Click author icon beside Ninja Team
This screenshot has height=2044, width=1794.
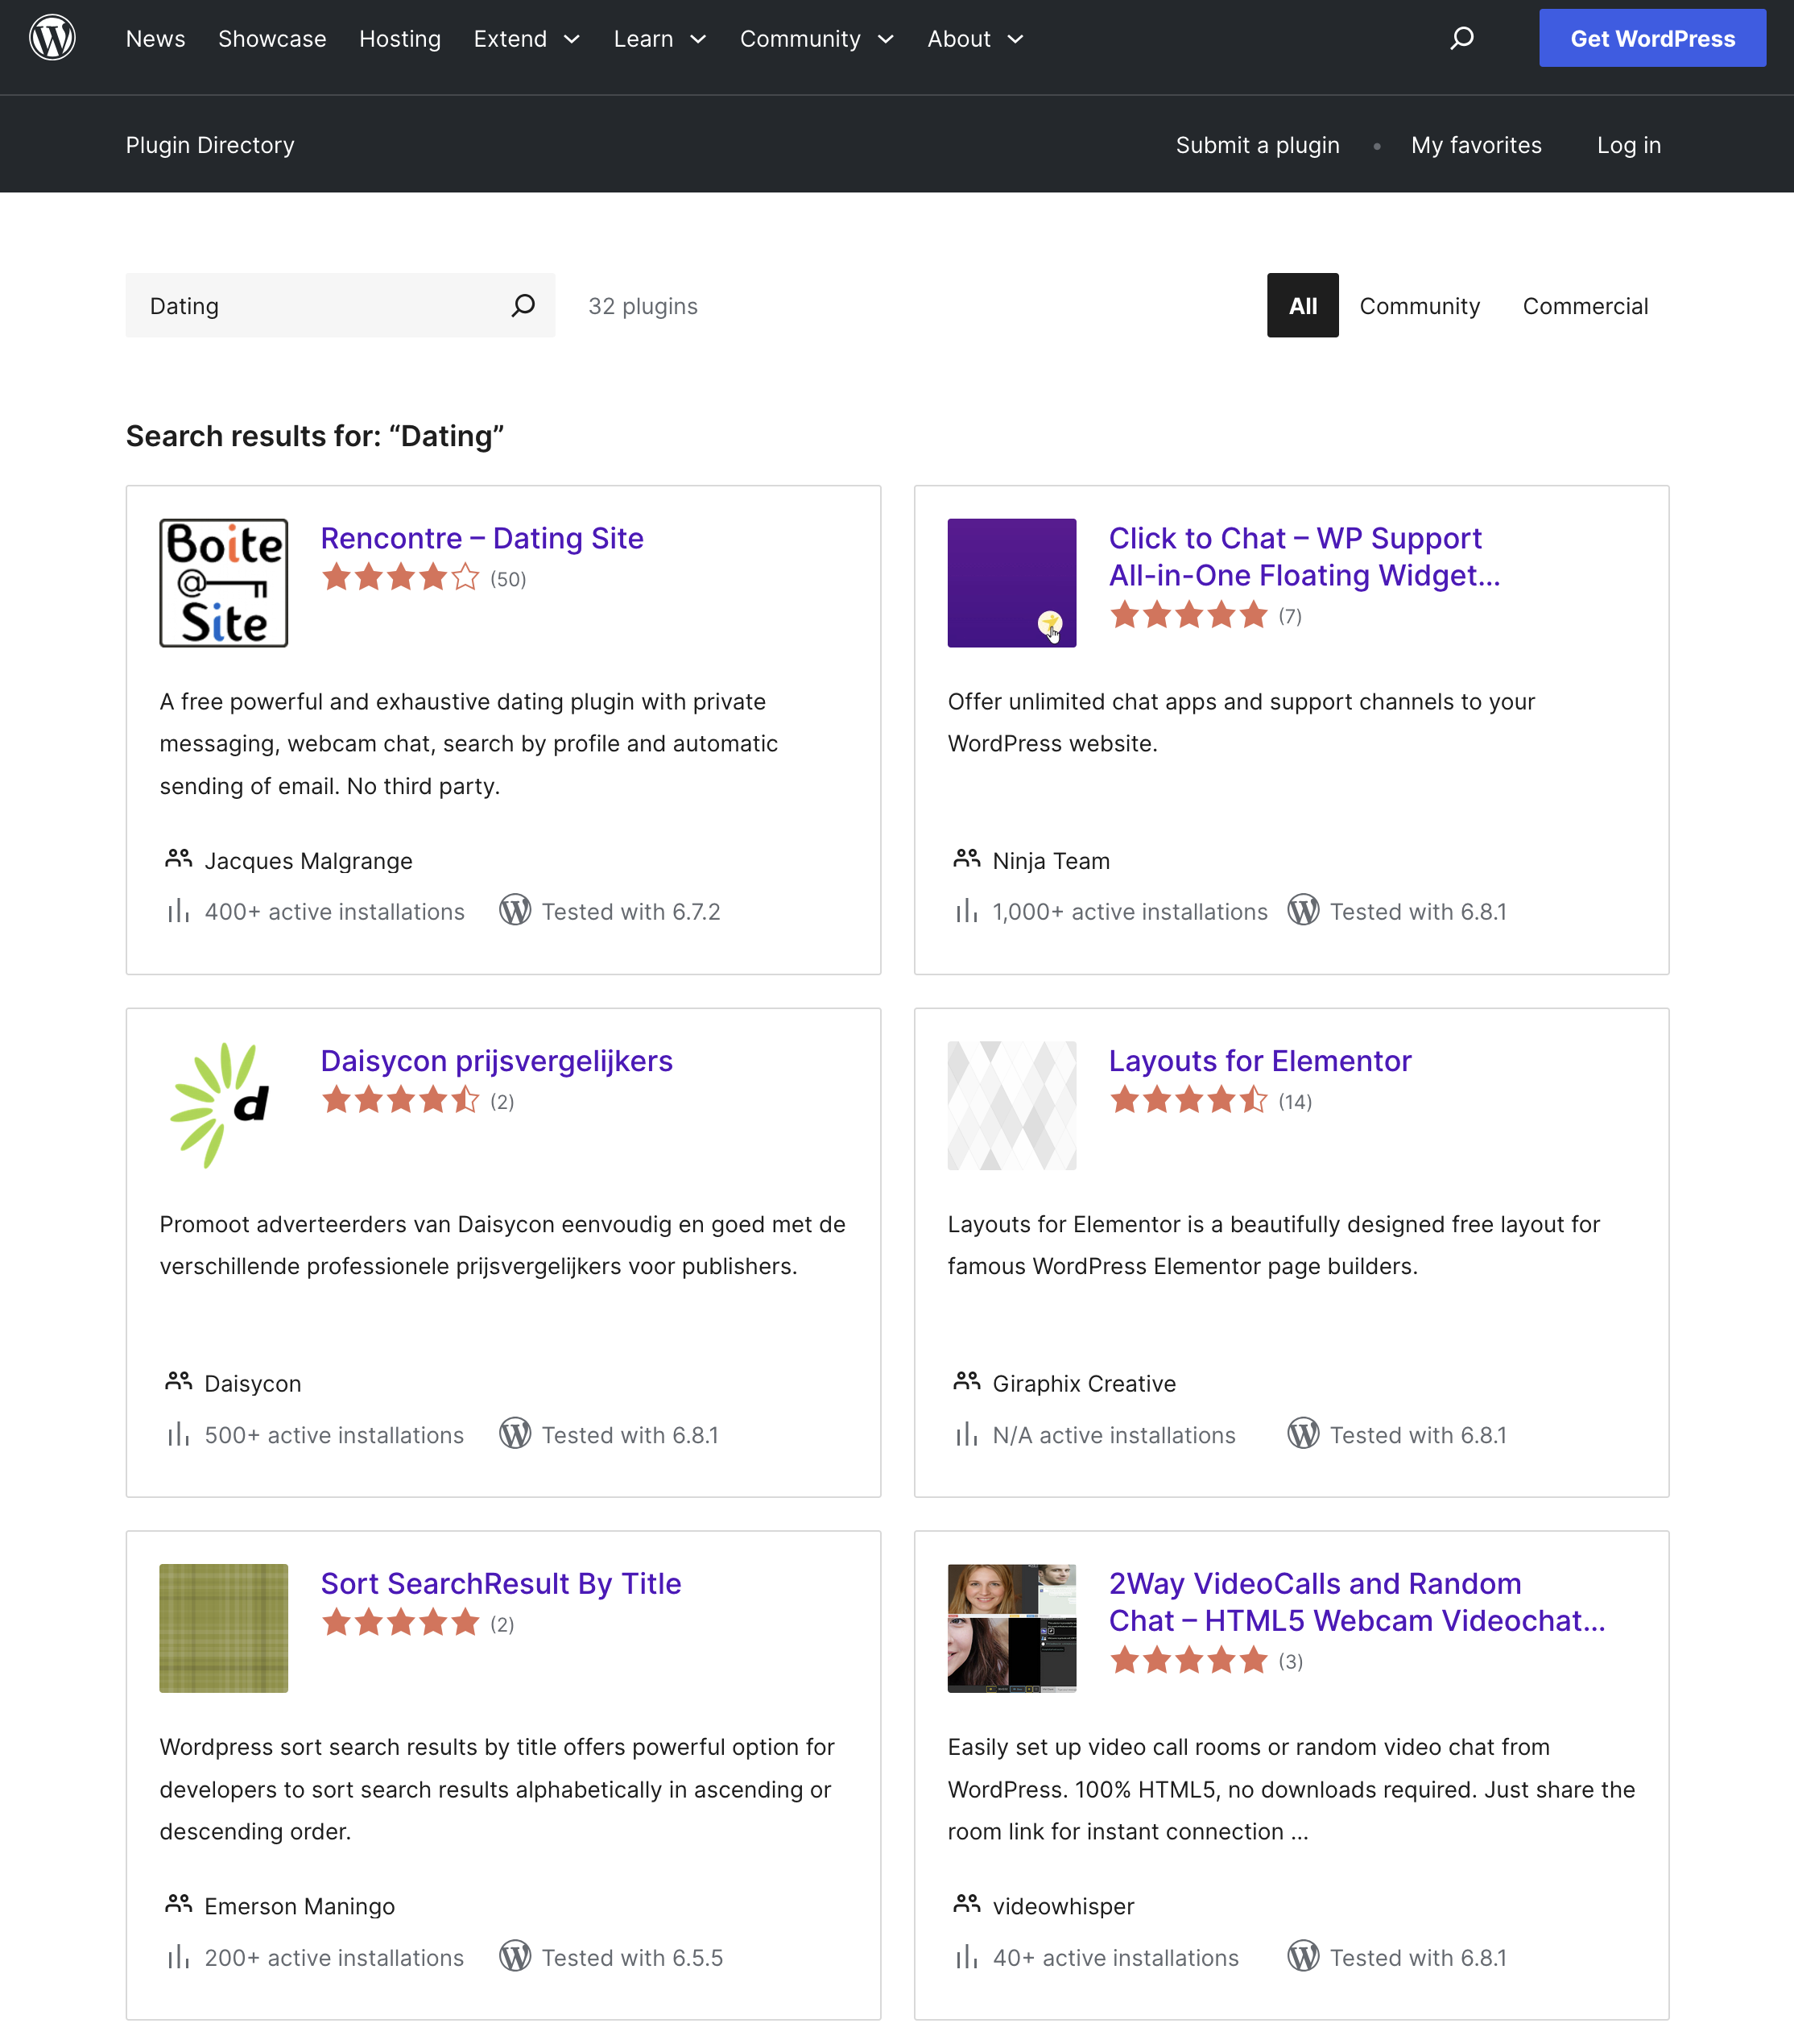click(966, 859)
